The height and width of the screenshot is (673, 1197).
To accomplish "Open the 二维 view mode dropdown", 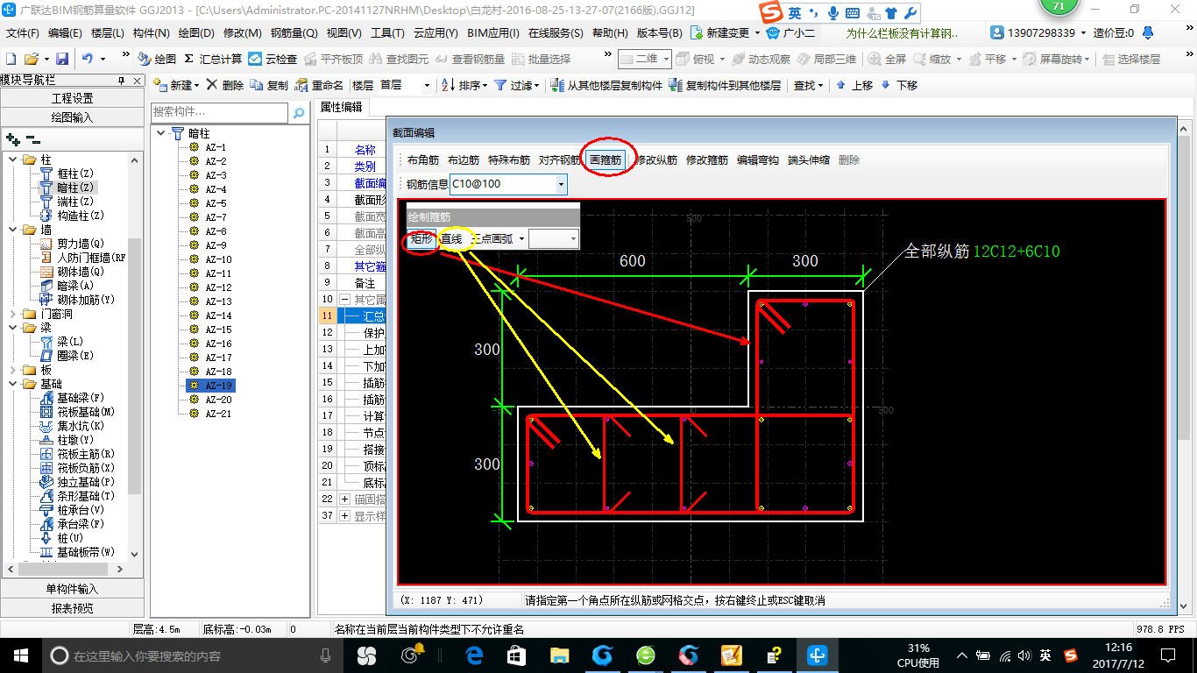I will [666, 59].
